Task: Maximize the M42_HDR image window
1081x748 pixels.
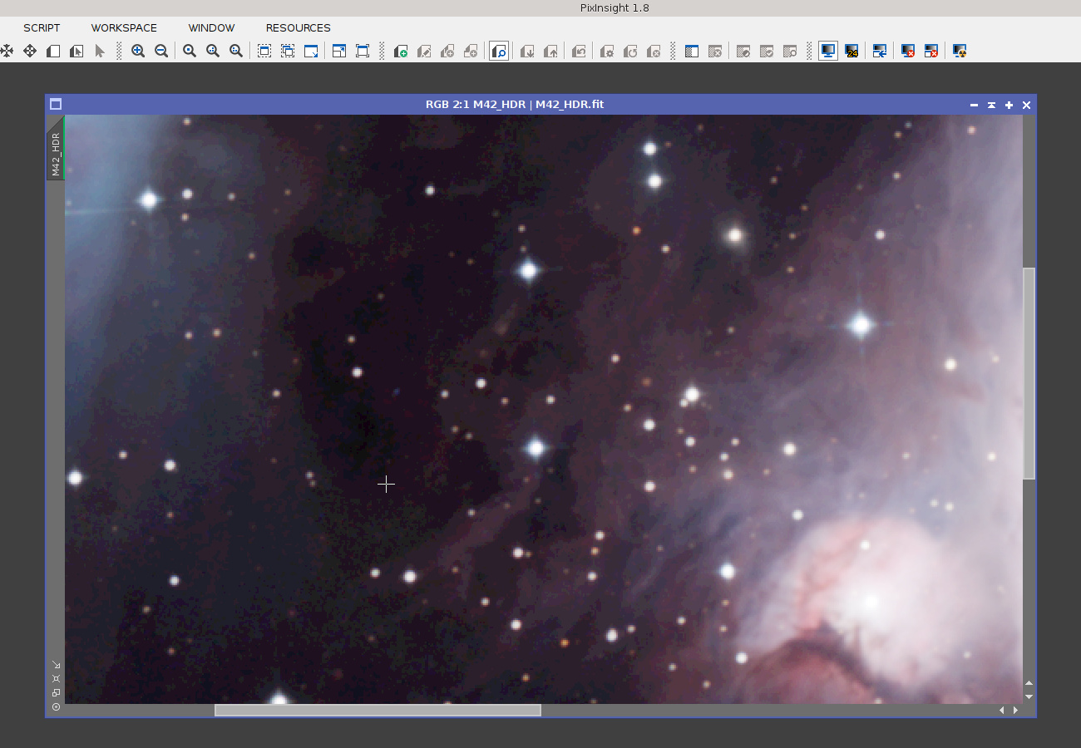Action: [x=1009, y=105]
